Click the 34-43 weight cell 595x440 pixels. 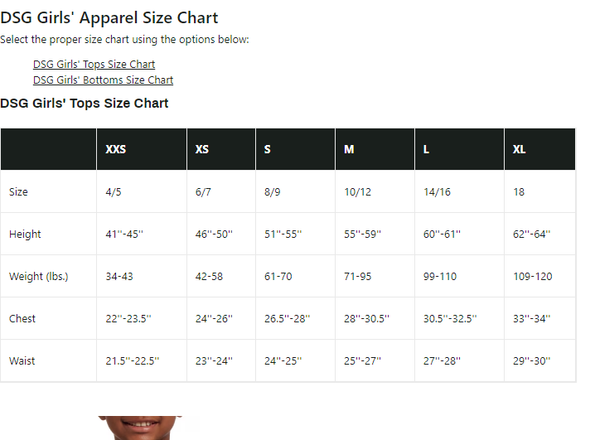pyautogui.click(x=119, y=276)
